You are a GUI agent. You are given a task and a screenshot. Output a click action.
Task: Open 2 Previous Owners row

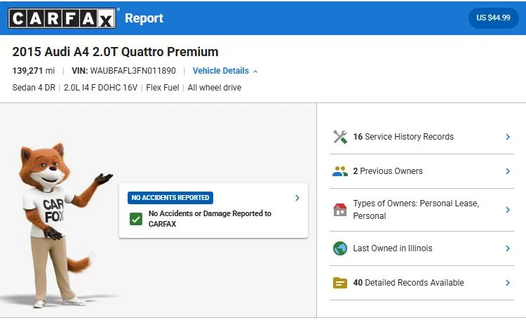422,171
